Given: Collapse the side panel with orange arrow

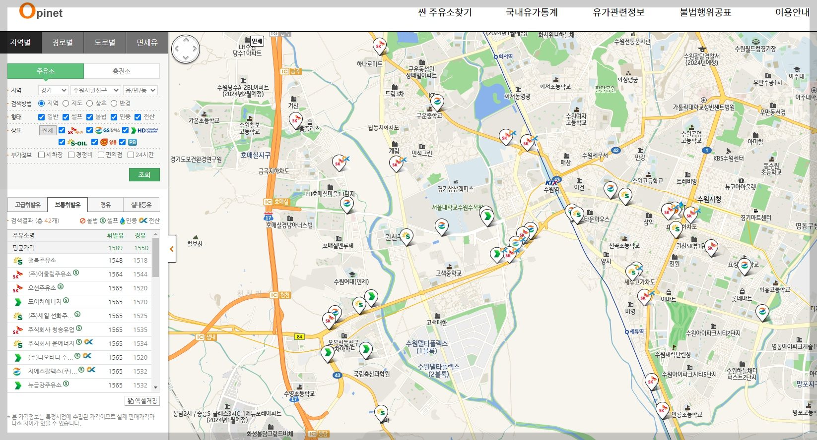Looking at the screenshot, I should 172,249.
